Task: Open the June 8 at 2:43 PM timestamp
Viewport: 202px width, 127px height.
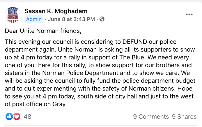Action: (x=71, y=19)
